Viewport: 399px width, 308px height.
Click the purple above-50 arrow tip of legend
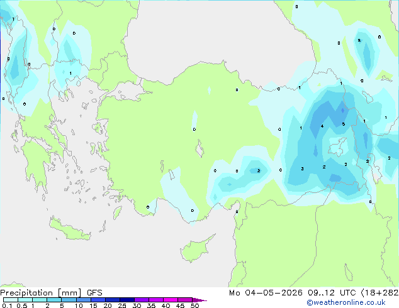(199, 300)
